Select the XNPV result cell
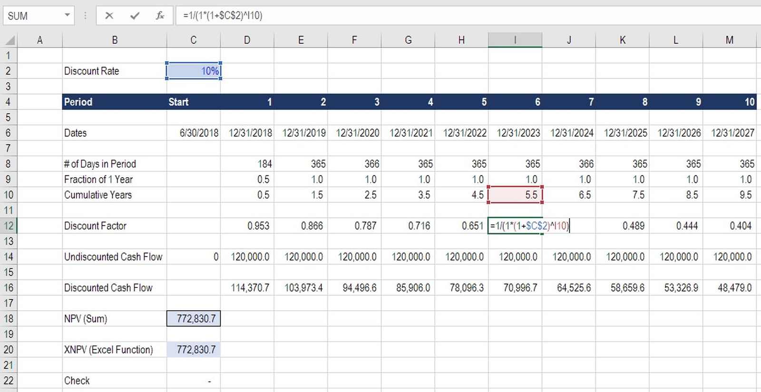 194,350
